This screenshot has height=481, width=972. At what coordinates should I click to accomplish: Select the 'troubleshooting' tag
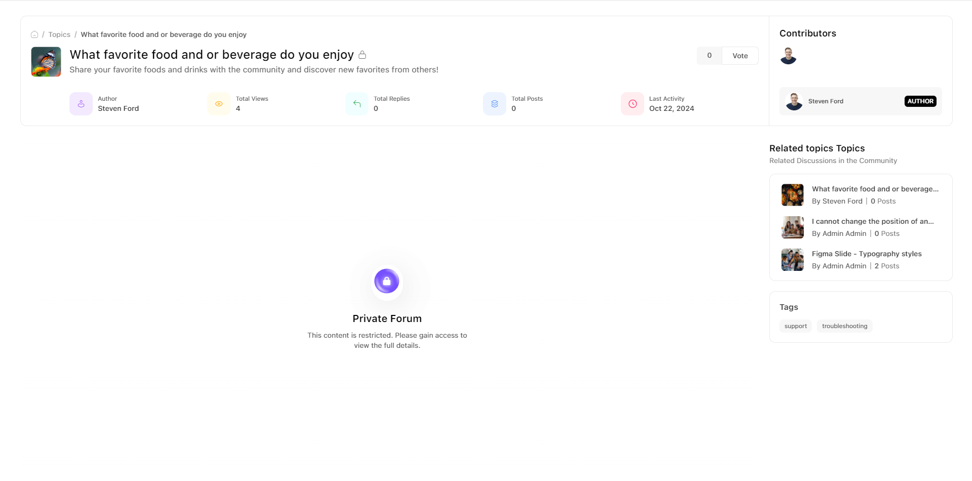pyautogui.click(x=844, y=326)
